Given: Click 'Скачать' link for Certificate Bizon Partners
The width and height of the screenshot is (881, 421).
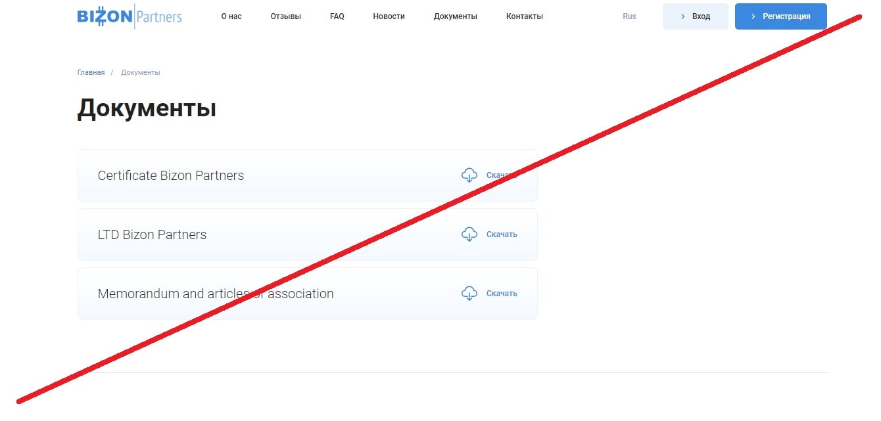Looking at the screenshot, I should (x=502, y=175).
